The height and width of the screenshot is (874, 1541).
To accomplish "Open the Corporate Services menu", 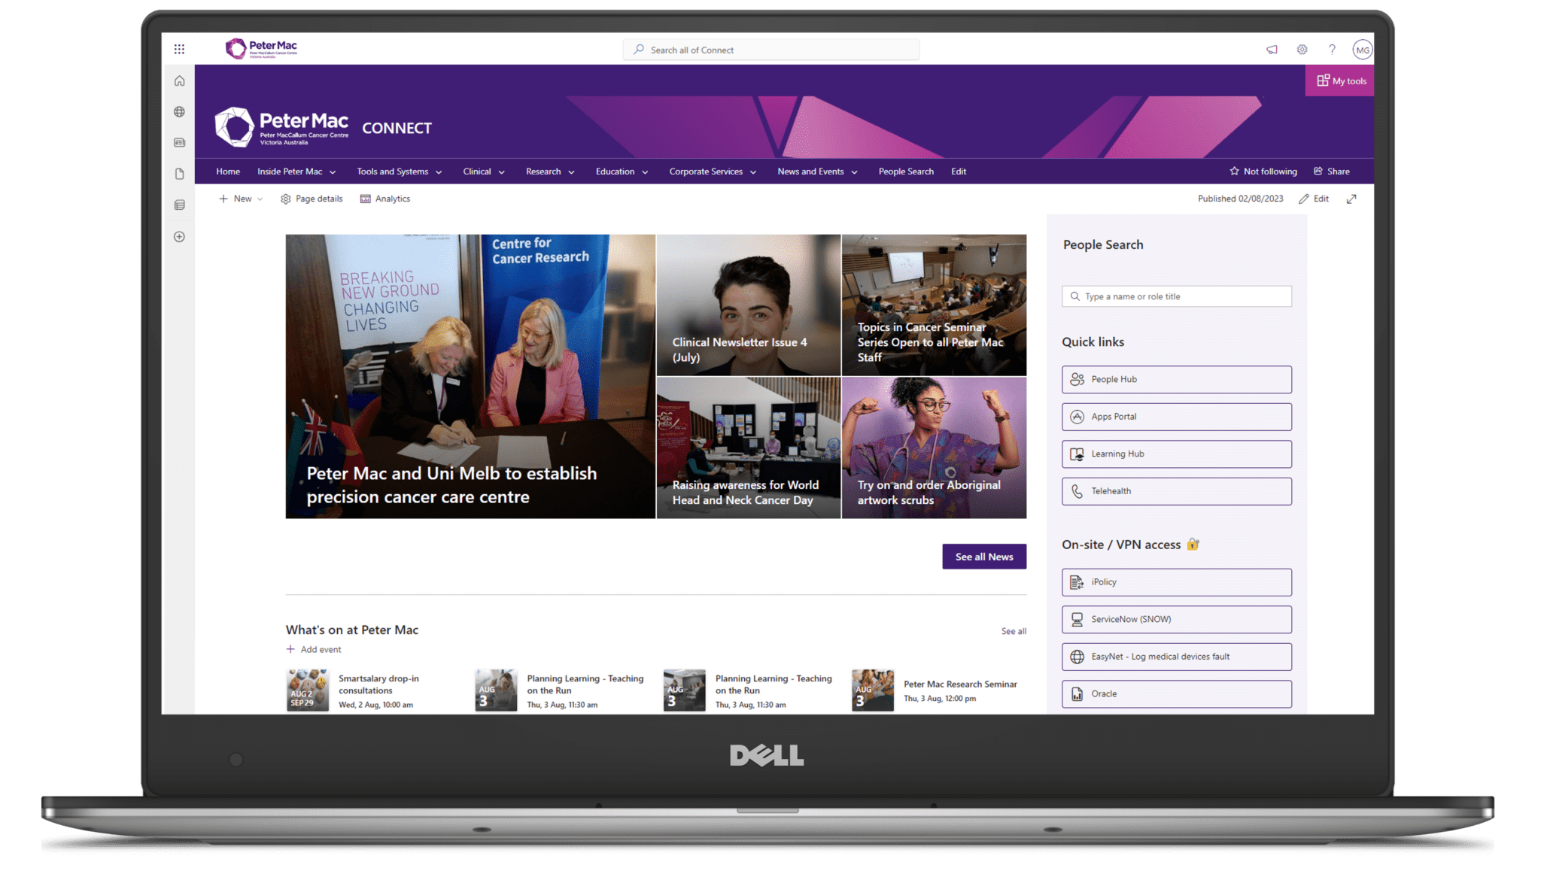I will tap(712, 171).
